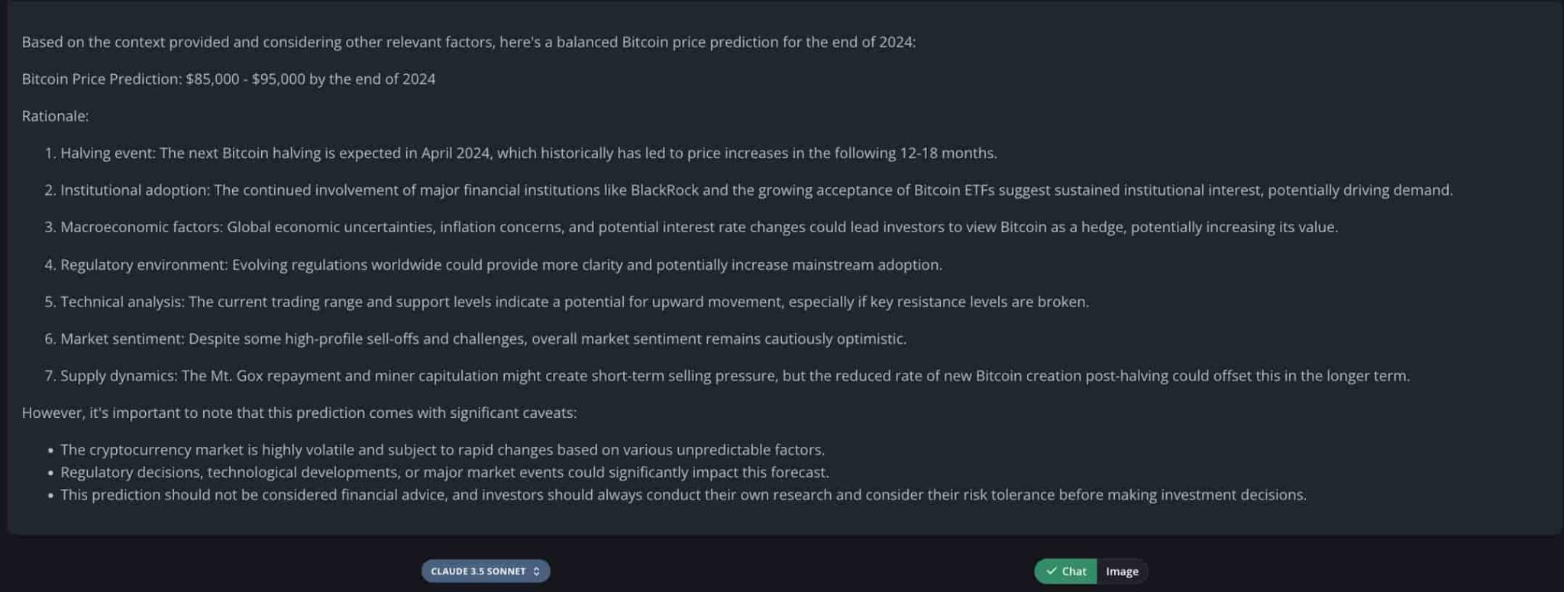Switch to Image mode
Image resolution: width=1564 pixels, height=592 pixels.
(1121, 571)
